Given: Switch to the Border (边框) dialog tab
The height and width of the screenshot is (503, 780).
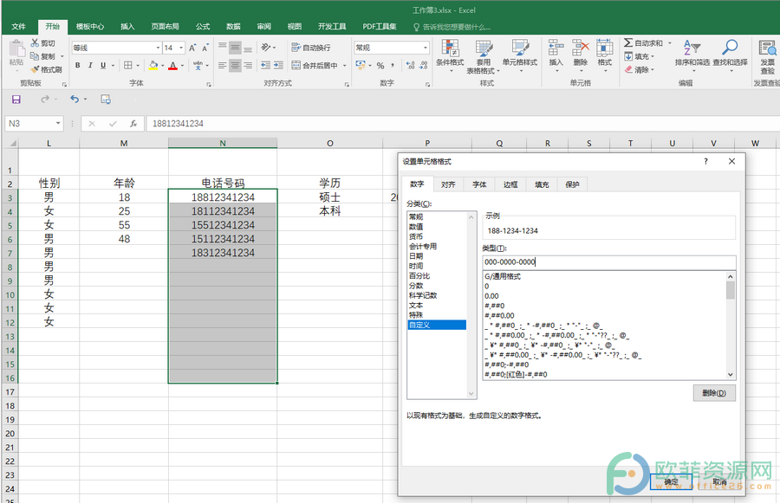Looking at the screenshot, I should 510,184.
